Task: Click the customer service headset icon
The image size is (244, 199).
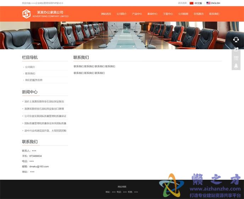Action: coord(236,40)
